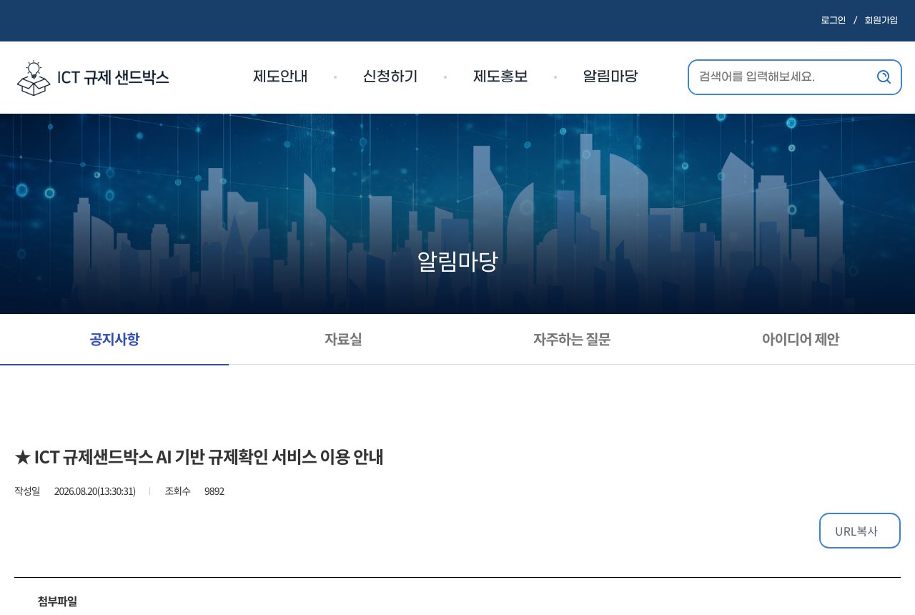Select the 공지사항 tab
The image size is (915, 615).
[x=114, y=339]
